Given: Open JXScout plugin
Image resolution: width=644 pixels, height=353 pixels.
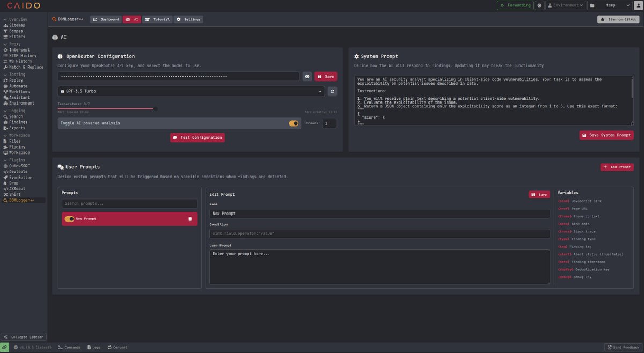Looking at the screenshot, I should pos(17,189).
